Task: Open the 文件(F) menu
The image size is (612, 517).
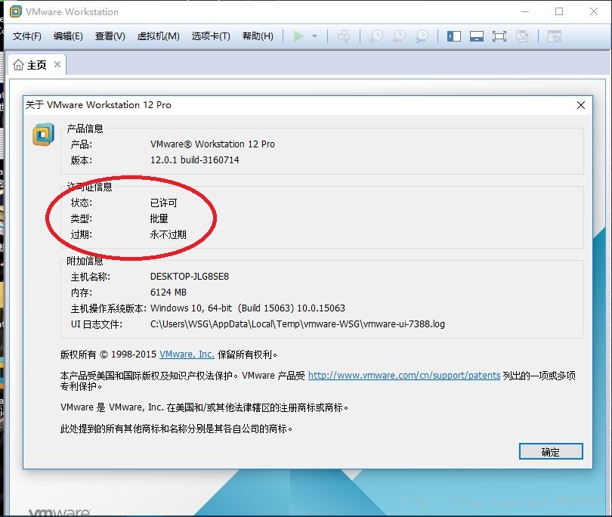Action: pyautogui.click(x=27, y=36)
